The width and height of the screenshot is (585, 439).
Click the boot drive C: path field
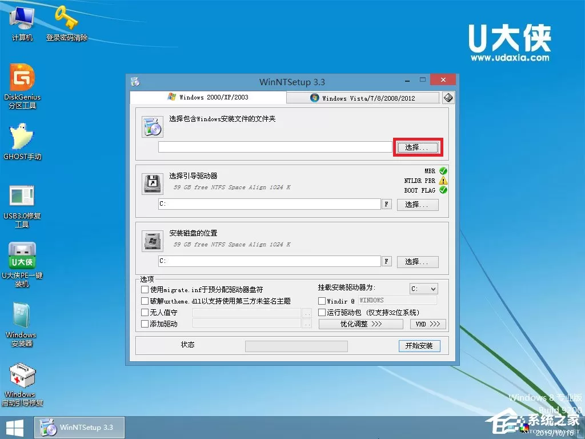[x=270, y=204]
